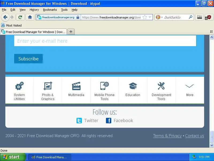This screenshot has width=214, height=161.
Task: Bookmark this page with the star icon
Action: coord(144,17)
